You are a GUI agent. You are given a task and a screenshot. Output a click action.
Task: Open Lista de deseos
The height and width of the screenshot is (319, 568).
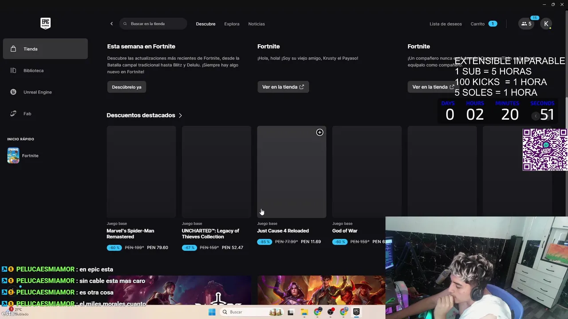pyautogui.click(x=446, y=24)
